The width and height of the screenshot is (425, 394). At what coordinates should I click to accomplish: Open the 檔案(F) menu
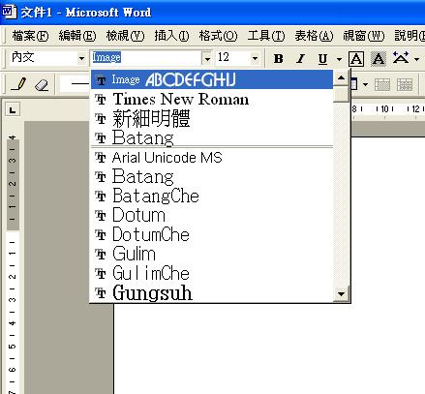[x=30, y=36]
